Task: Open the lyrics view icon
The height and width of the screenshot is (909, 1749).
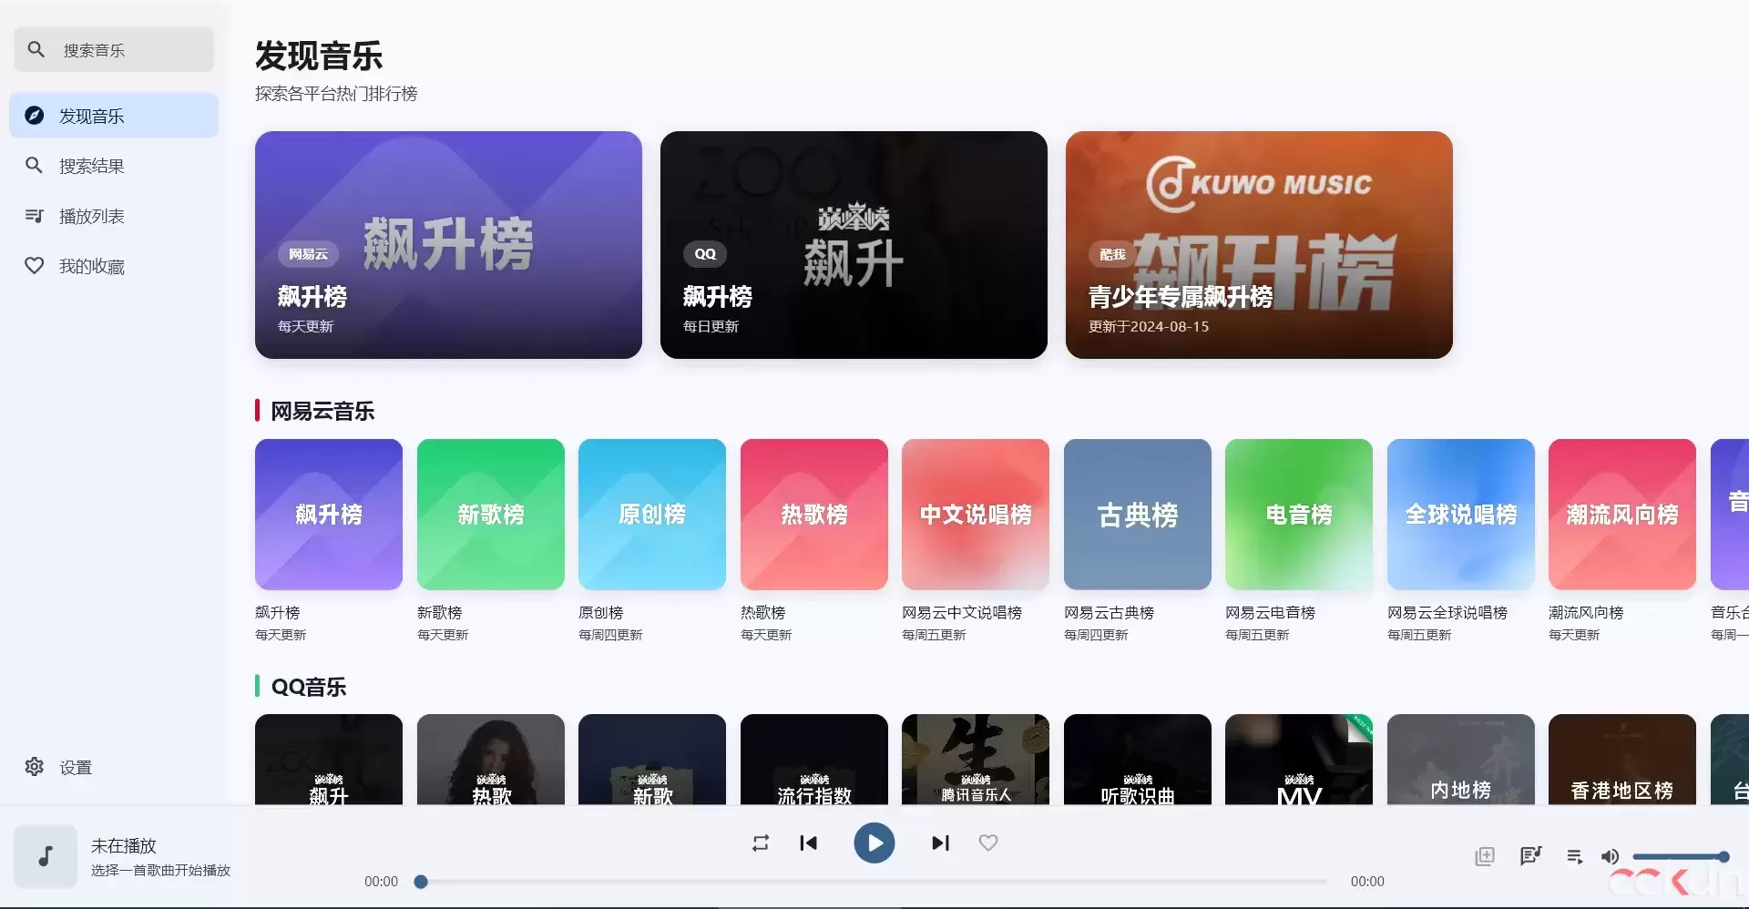Action: [1530, 856]
